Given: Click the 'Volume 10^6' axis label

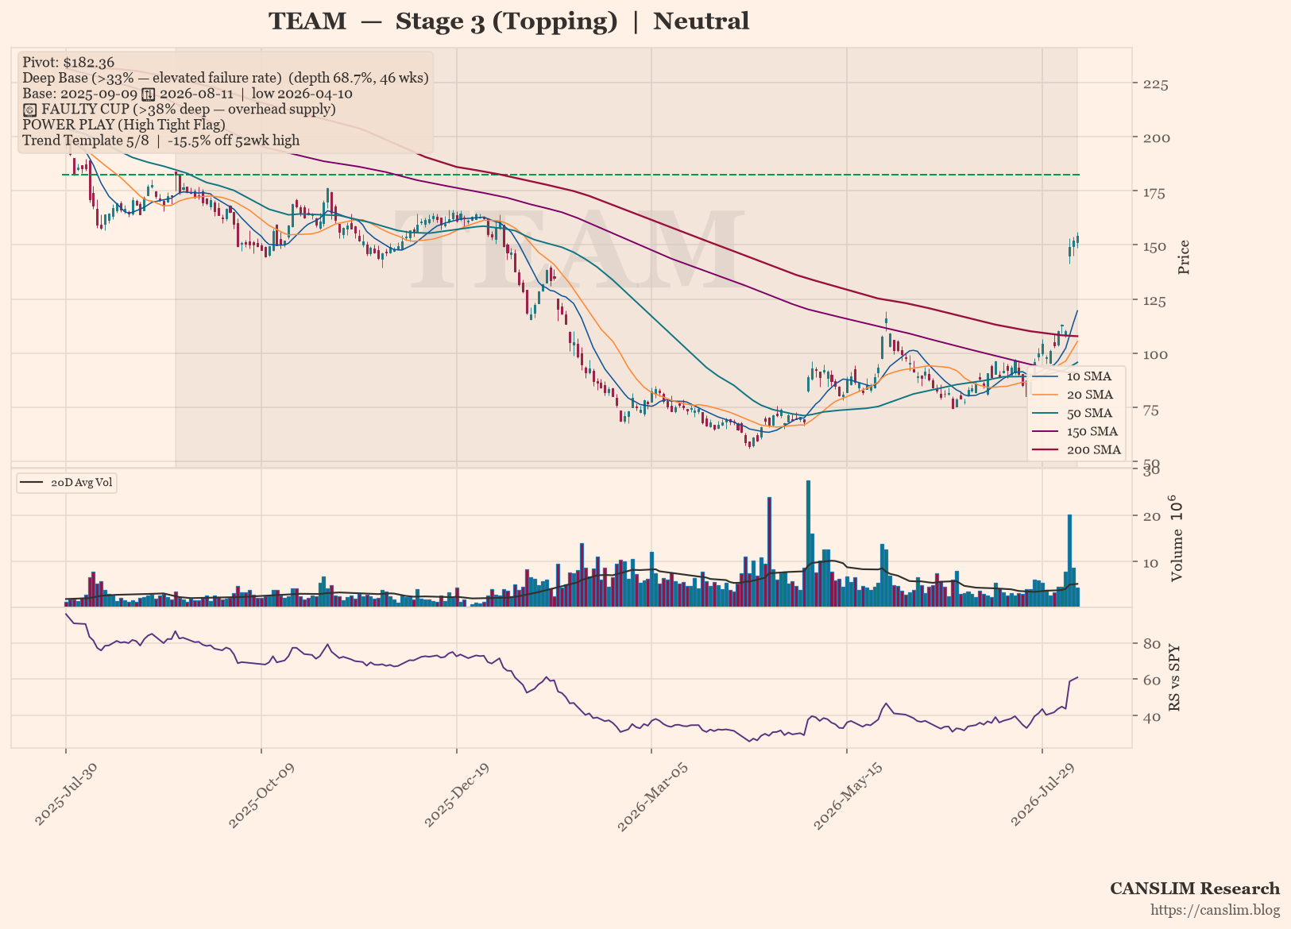Looking at the screenshot, I should [1176, 538].
